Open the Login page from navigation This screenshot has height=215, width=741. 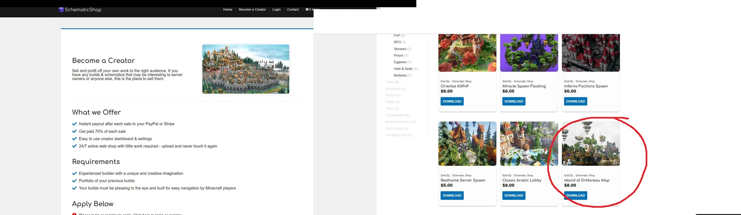pos(276,10)
